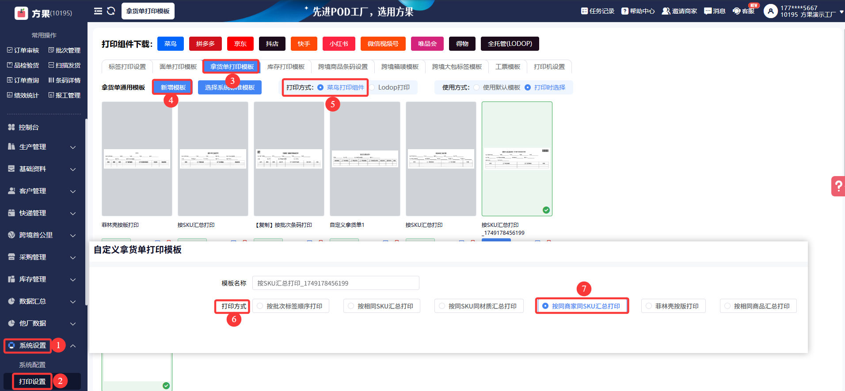The height and width of the screenshot is (391, 845).
Task: Open 报工管理 shortcut
Action: tap(65, 95)
